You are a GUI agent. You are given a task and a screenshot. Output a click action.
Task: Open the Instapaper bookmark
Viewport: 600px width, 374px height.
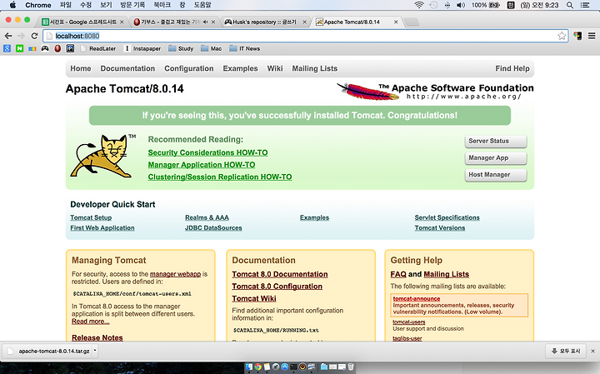[142, 48]
